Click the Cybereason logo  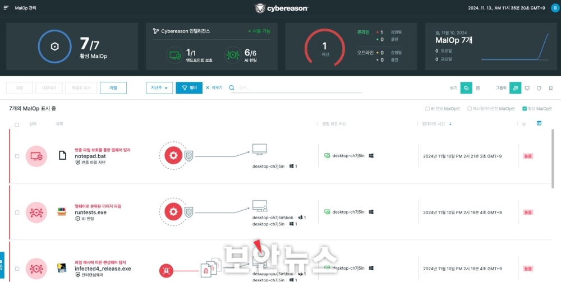pyautogui.click(x=281, y=8)
